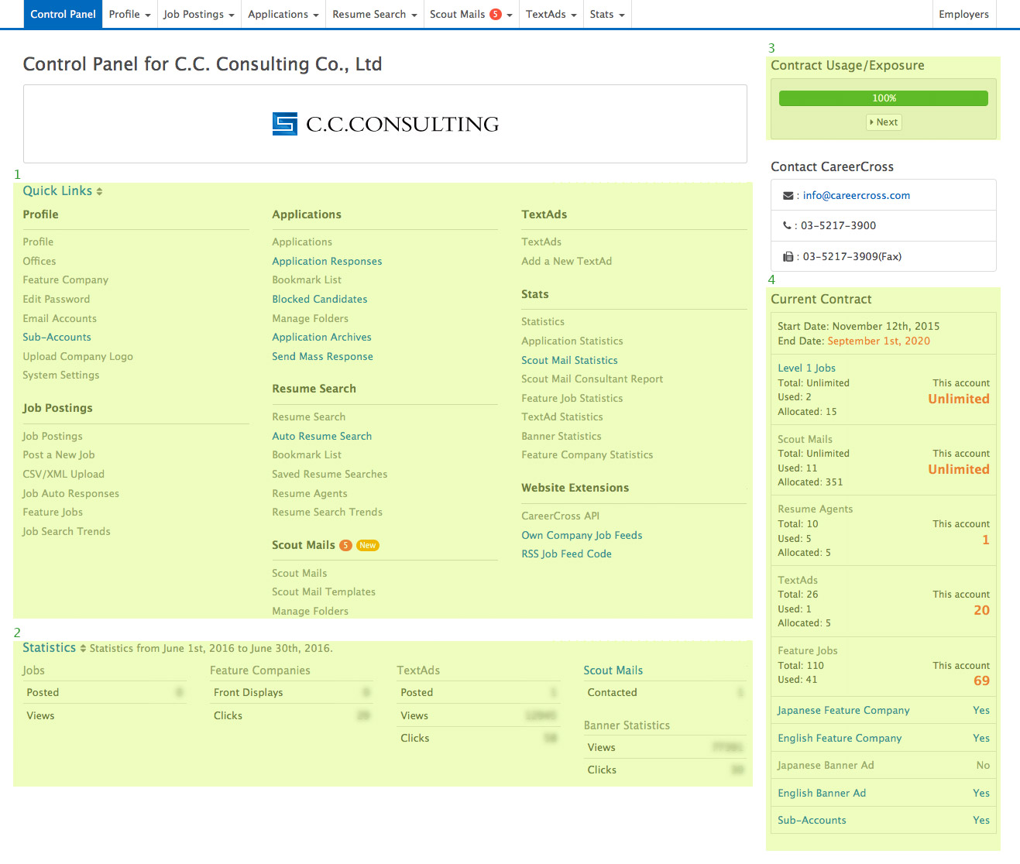Click the 100% contract usage progress bar
This screenshot has height=864, width=1020.
click(x=884, y=98)
